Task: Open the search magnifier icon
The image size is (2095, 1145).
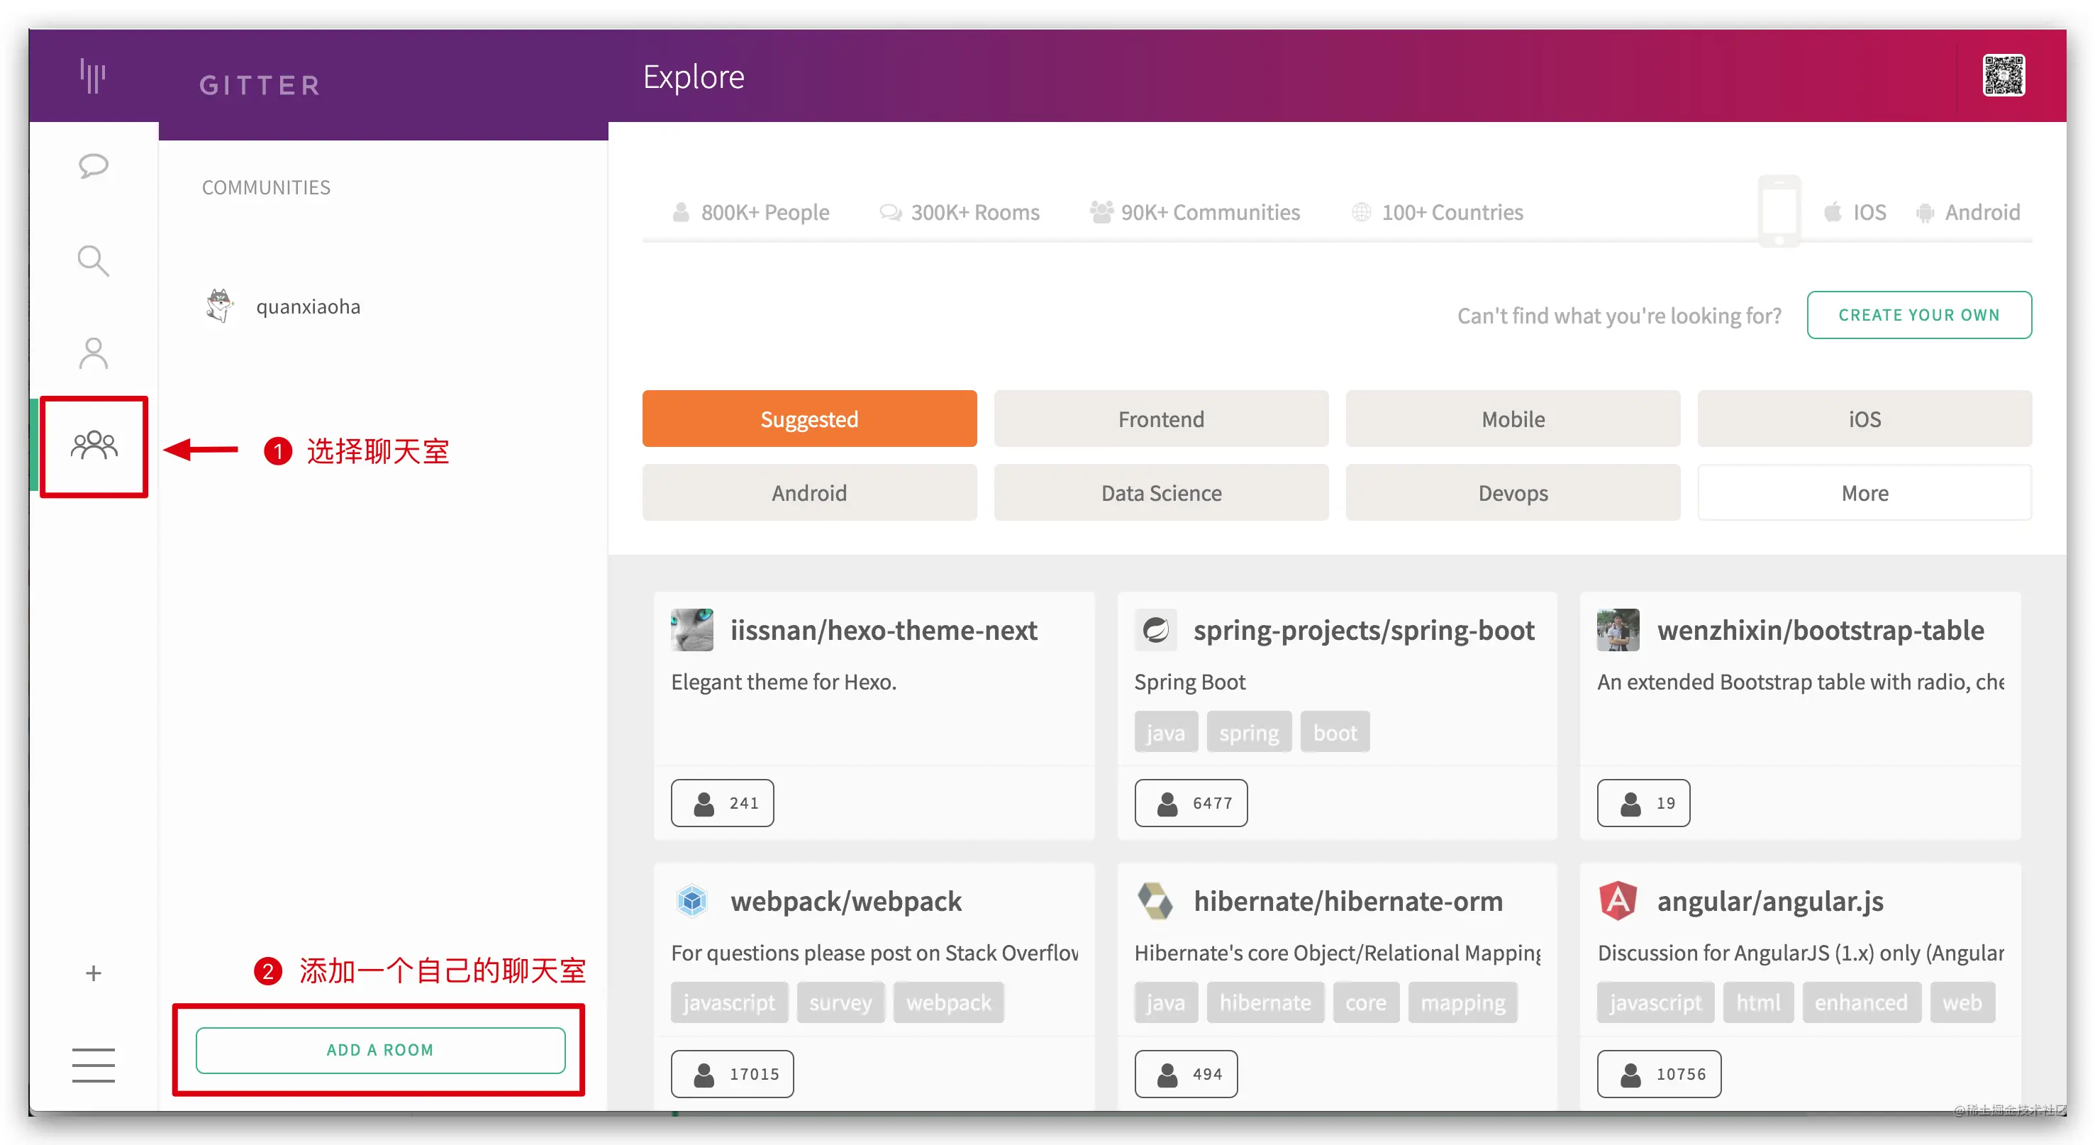Action: click(94, 261)
